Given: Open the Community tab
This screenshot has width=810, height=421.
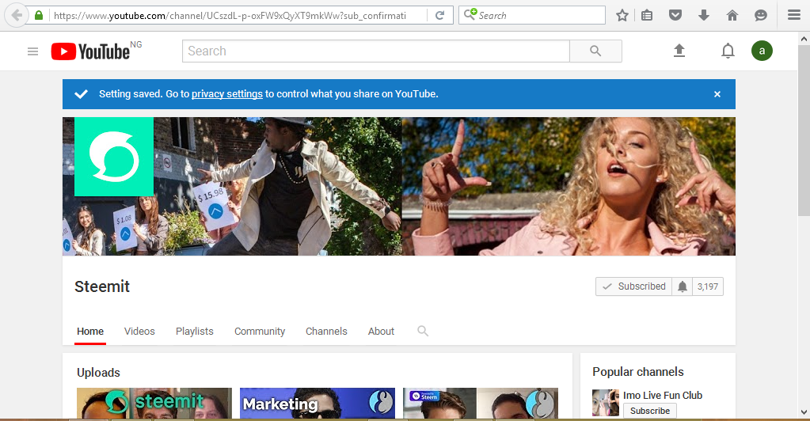Looking at the screenshot, I should [x=260, y=331].
